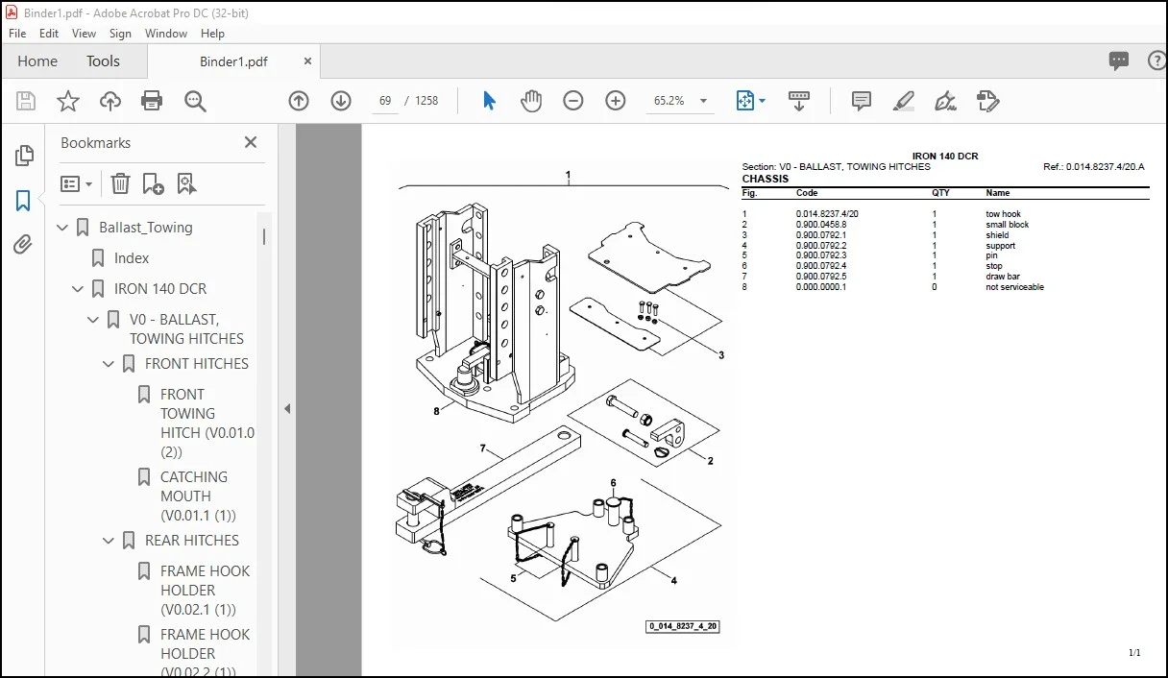This screenshot has height=678, width=1168.
Task: Click the bookmarks panel vertical scrollbar
Action: [x=264, y=238]
